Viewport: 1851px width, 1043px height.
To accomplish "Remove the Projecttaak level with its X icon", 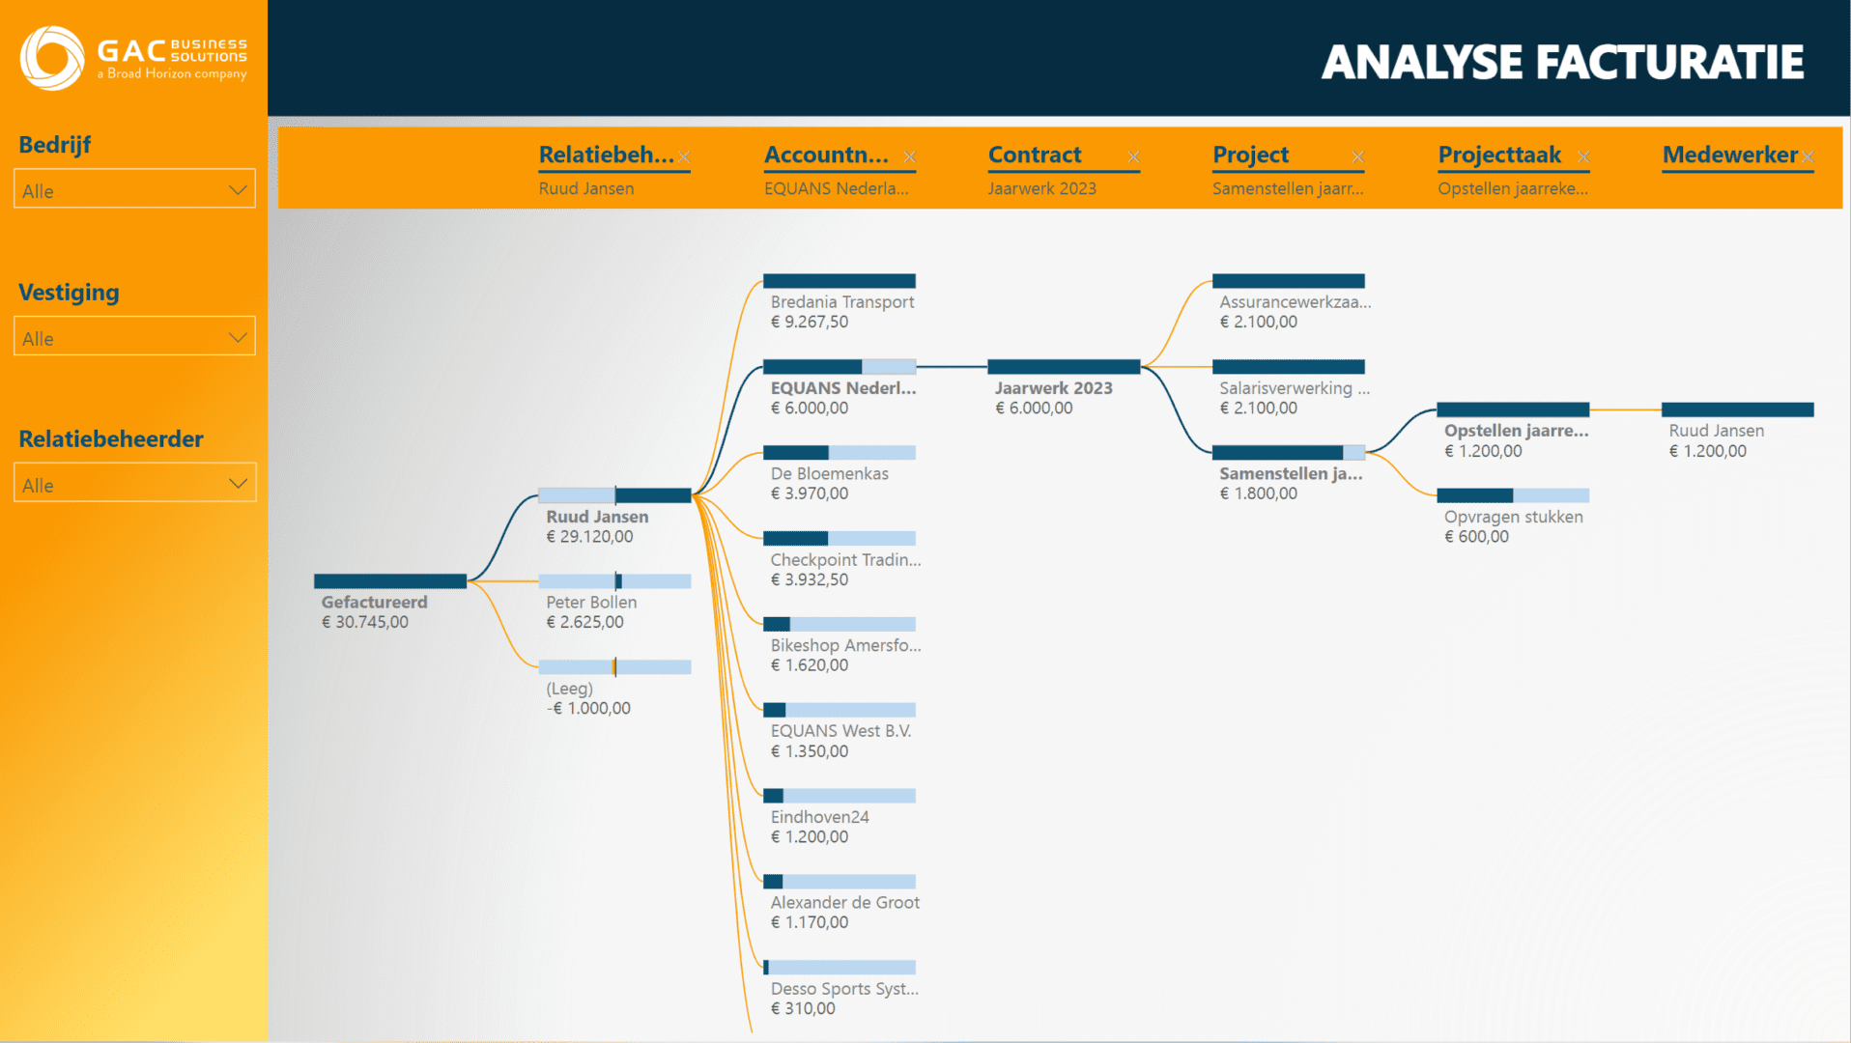I will [1582, 156].
